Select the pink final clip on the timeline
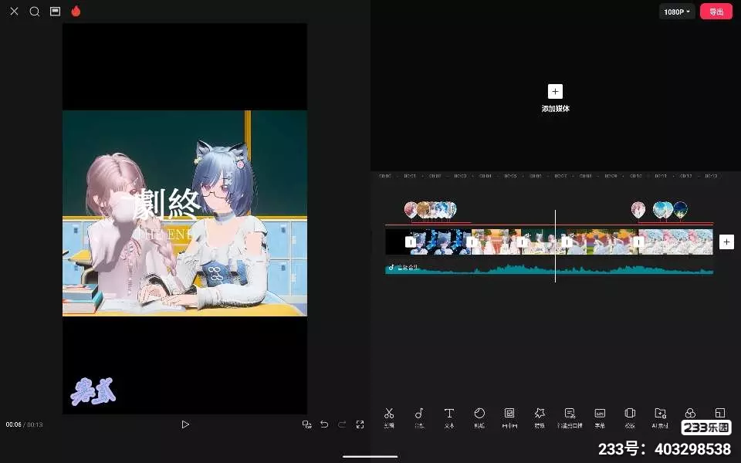 tap(676, 242)
